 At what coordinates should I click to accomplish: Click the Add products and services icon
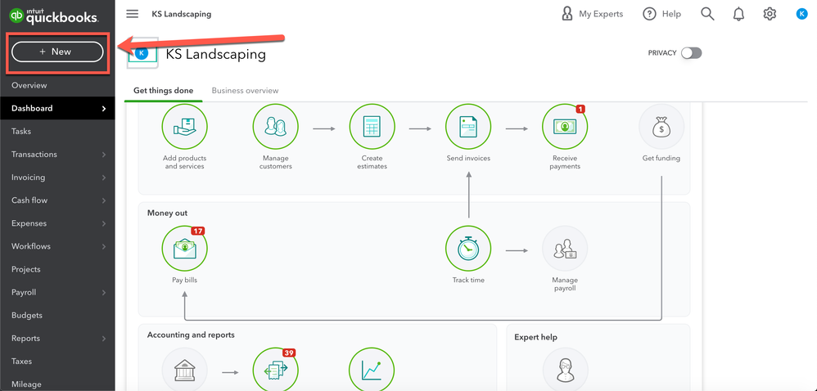184,127
